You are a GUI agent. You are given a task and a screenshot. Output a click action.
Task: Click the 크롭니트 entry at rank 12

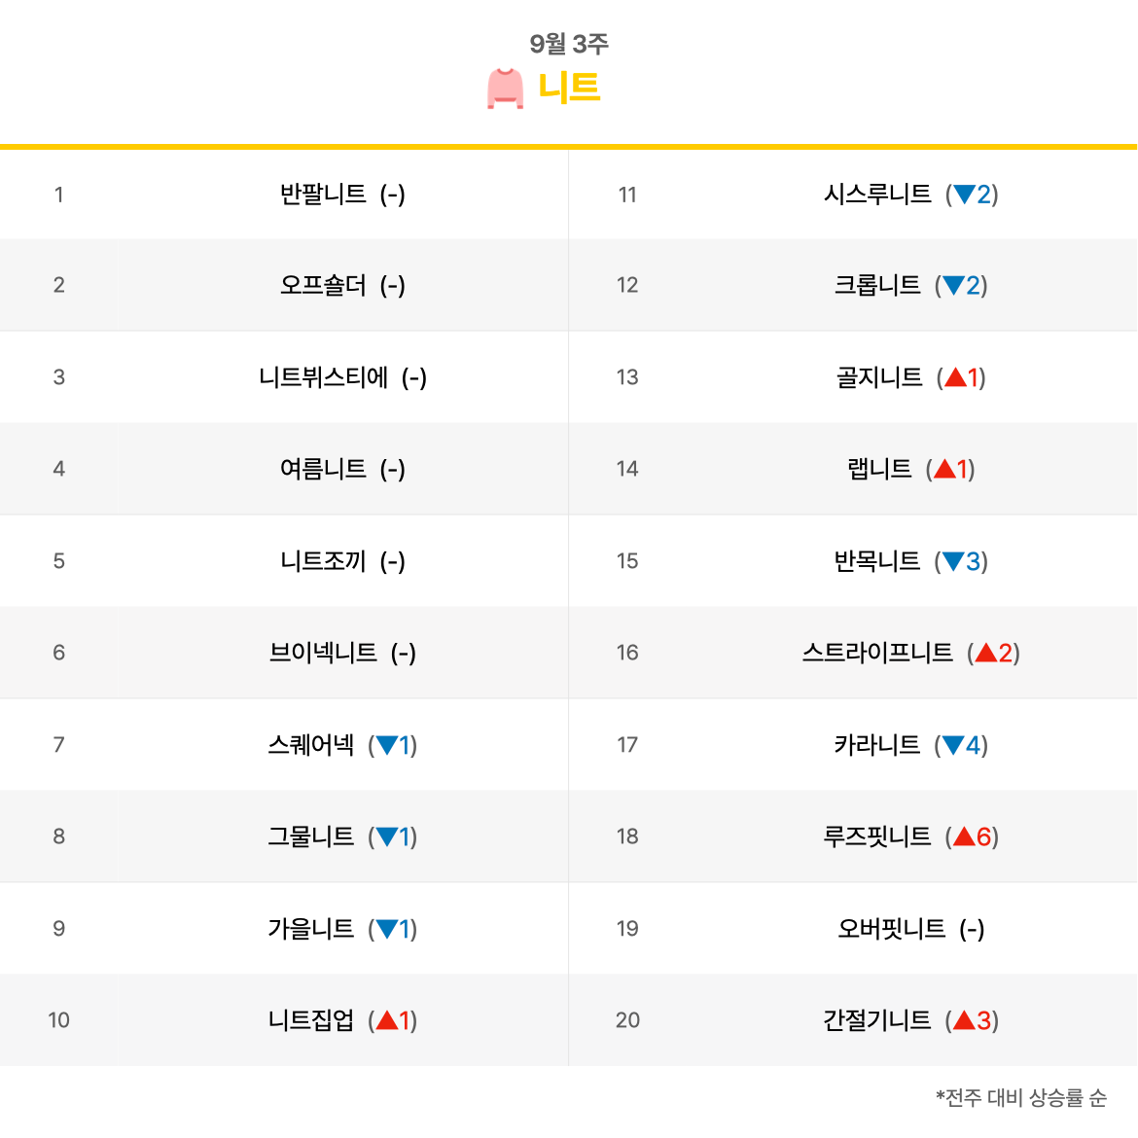876,284
